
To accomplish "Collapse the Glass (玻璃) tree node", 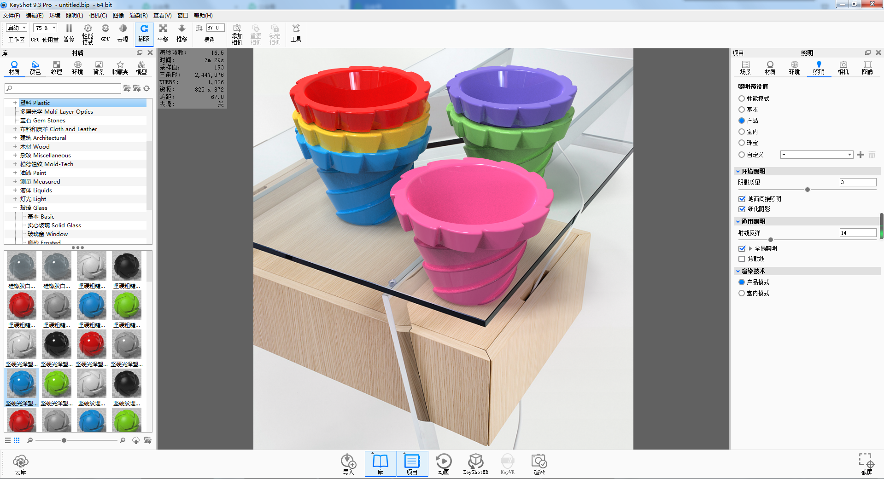I will tap(15, 208).
